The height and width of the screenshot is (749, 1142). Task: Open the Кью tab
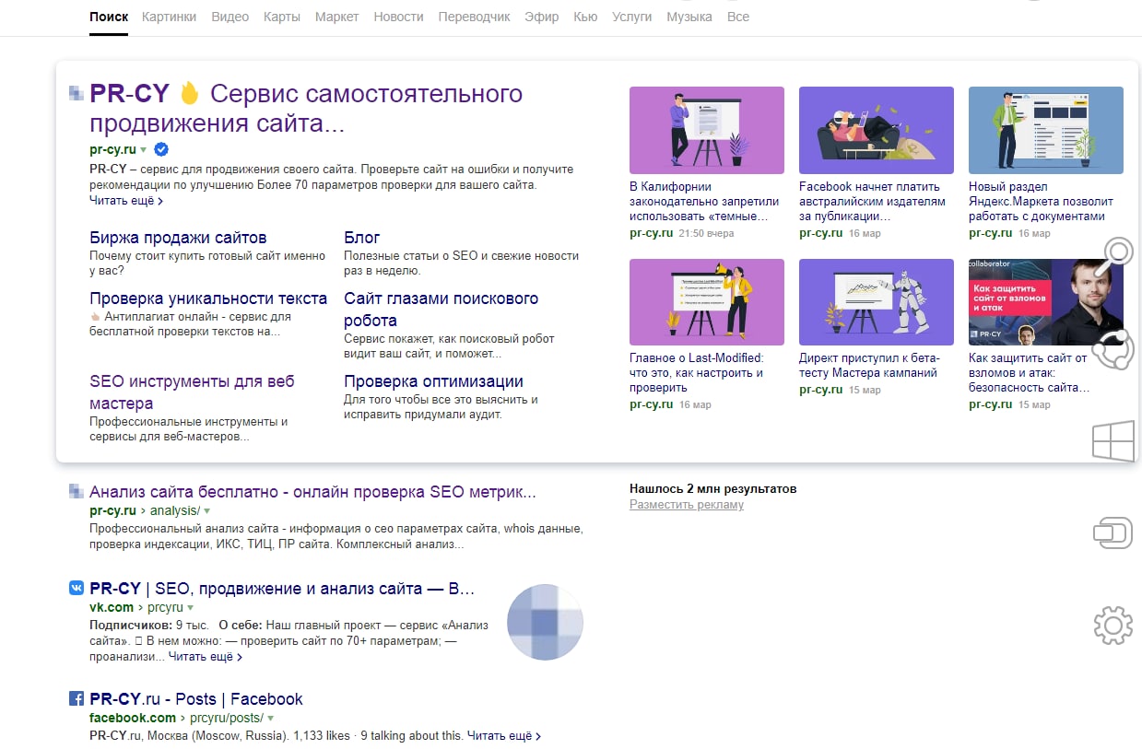pyautogui.click(x=585, y=17)
